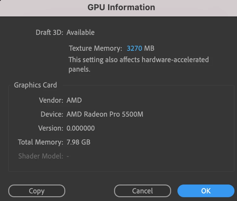
Task: Click the Texture Memory label
Action: [95, 49]
